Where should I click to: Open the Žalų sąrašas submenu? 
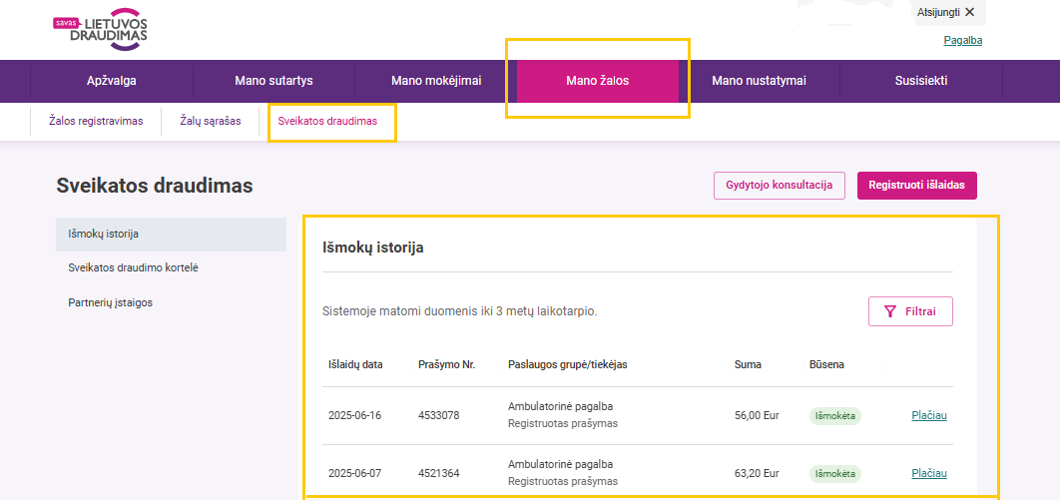[211, 122]
